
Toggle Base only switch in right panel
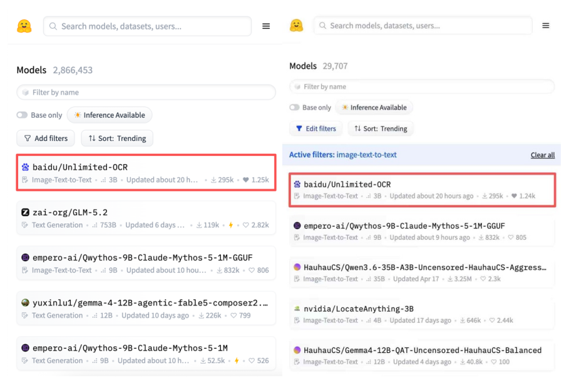click(294, 107)
